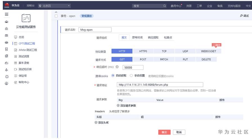Click the location pin icon next to 北京四

coord(40,6)
